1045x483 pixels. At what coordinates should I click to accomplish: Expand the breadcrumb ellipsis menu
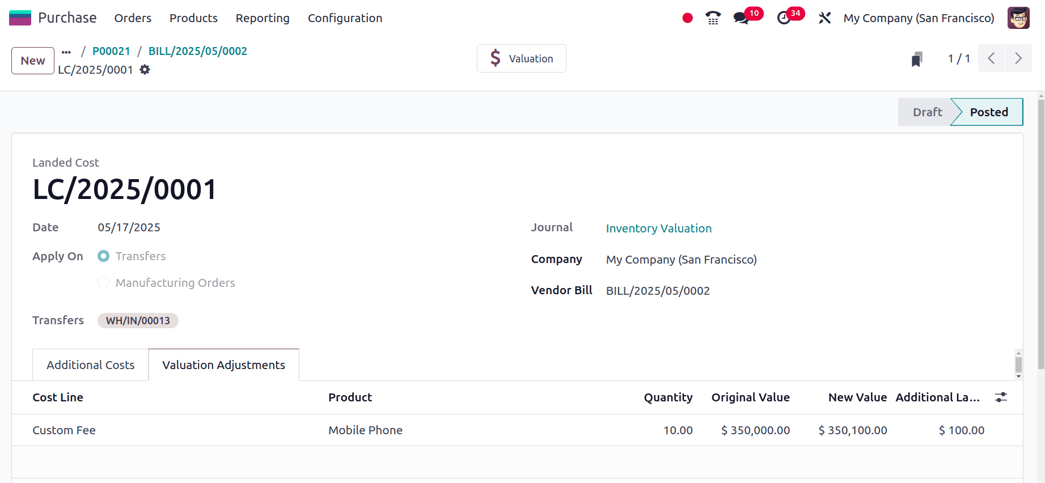pos(66,52)
